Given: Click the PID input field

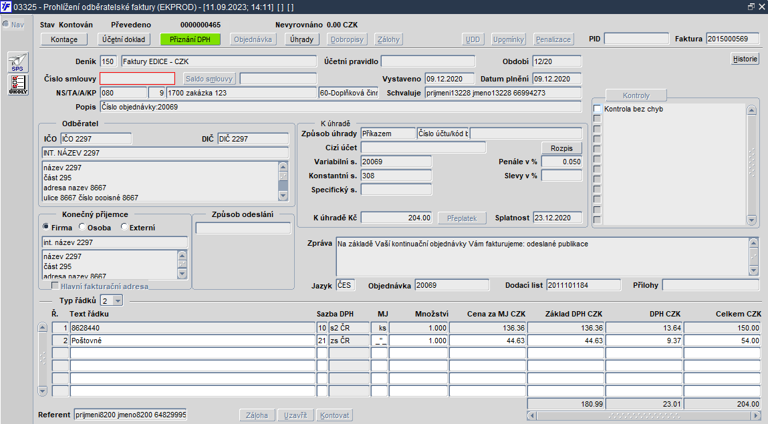Looking at the screenshot, I should (x=636, y=39).
